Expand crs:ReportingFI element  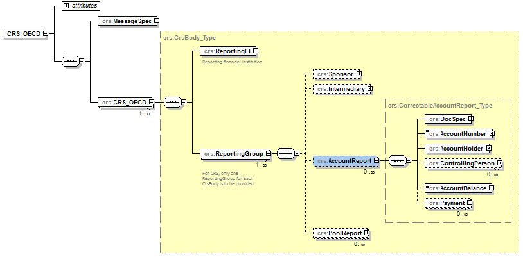click(256, 51)
